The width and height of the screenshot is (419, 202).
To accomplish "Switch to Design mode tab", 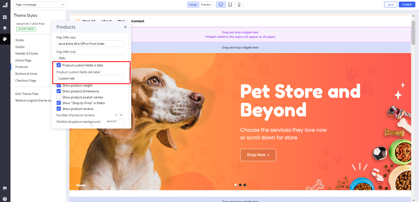I will pyautogui.click(x=193, y=4).
